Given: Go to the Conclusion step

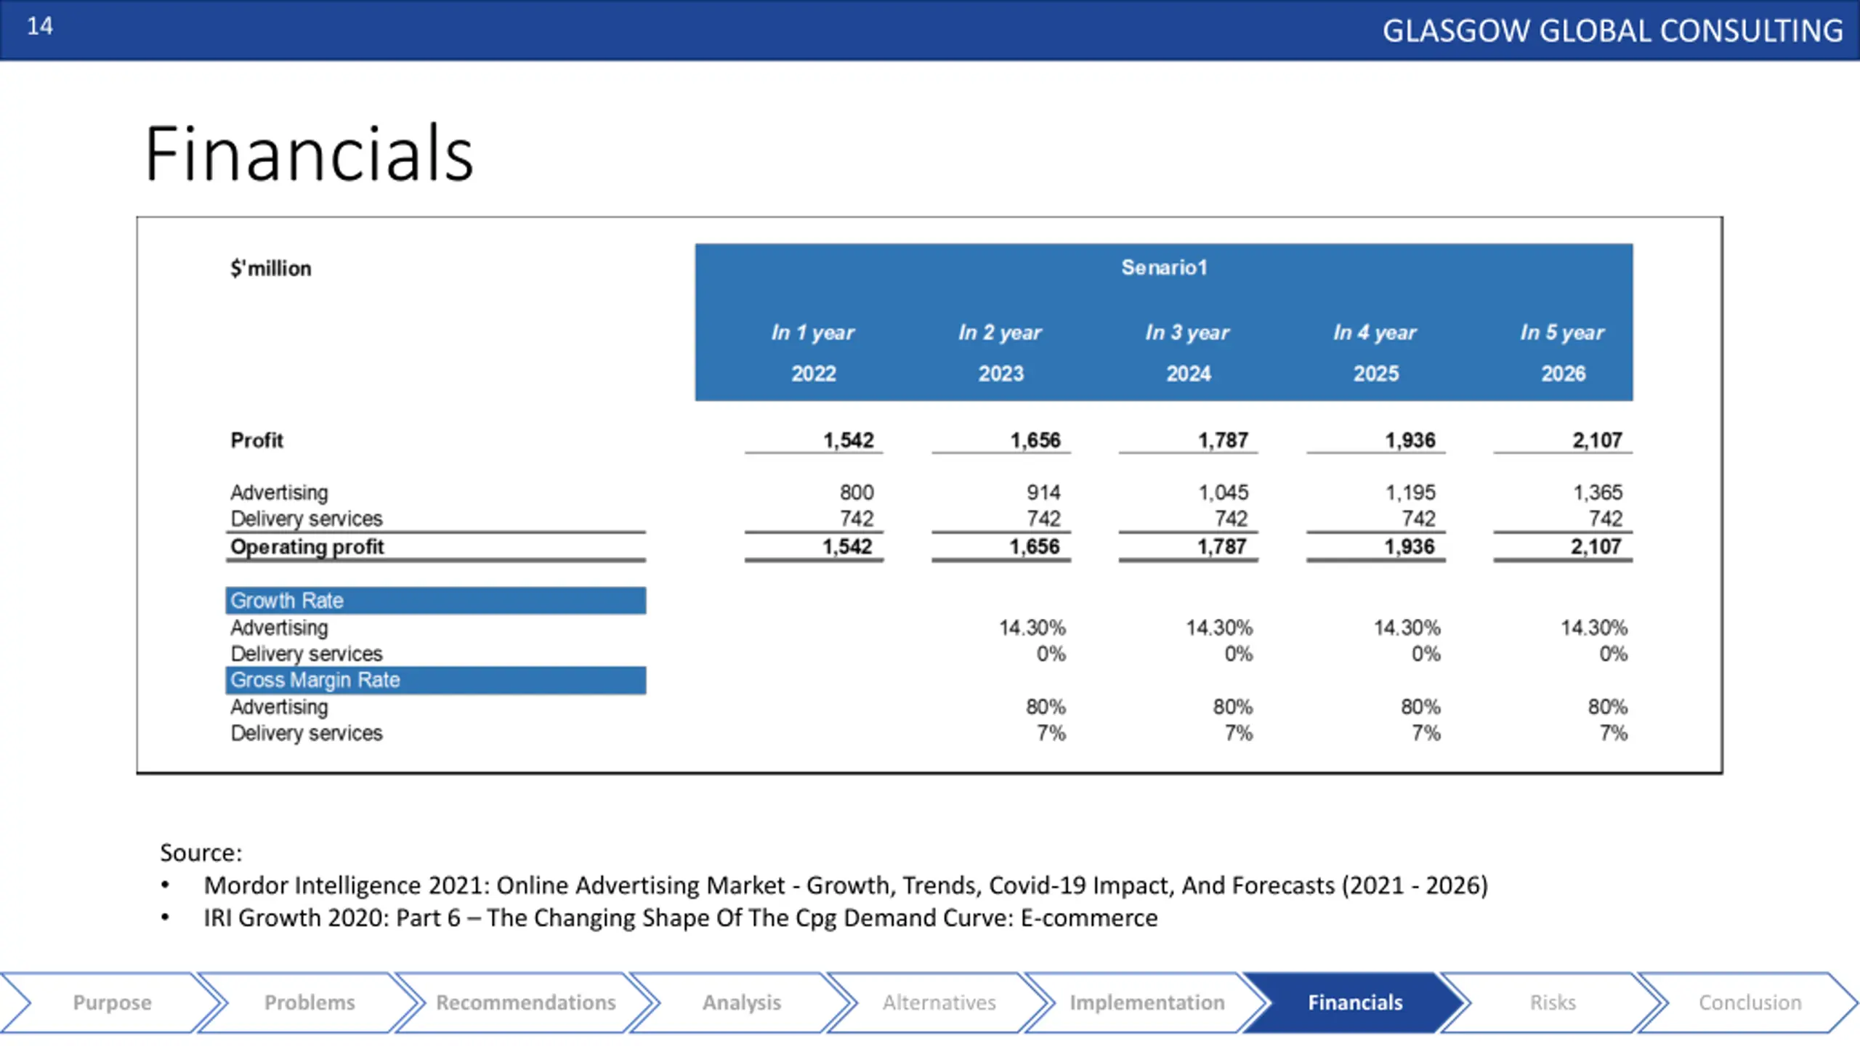Looking at the screenshot, I should 1750,1002.
